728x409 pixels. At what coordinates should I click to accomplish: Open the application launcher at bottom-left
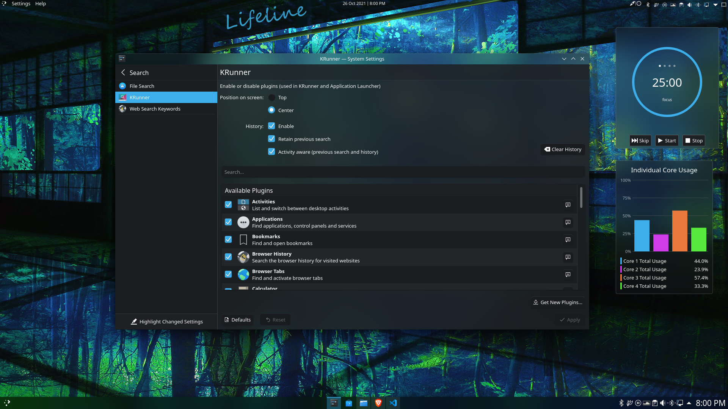[x=7, y=403]
